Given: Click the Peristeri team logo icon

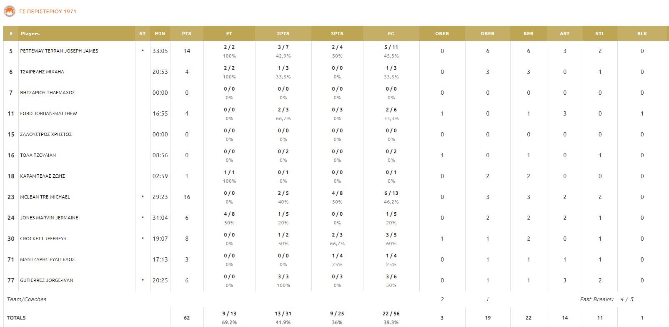Looking at the screenshot, I should click(x=9, y=12).
